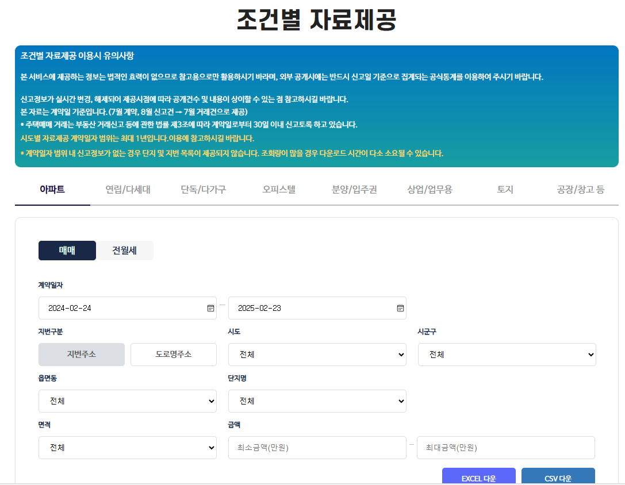The image size is (625, 485).
Task: Download data with CSV 다운 button
Action: [x=558, y=476]
